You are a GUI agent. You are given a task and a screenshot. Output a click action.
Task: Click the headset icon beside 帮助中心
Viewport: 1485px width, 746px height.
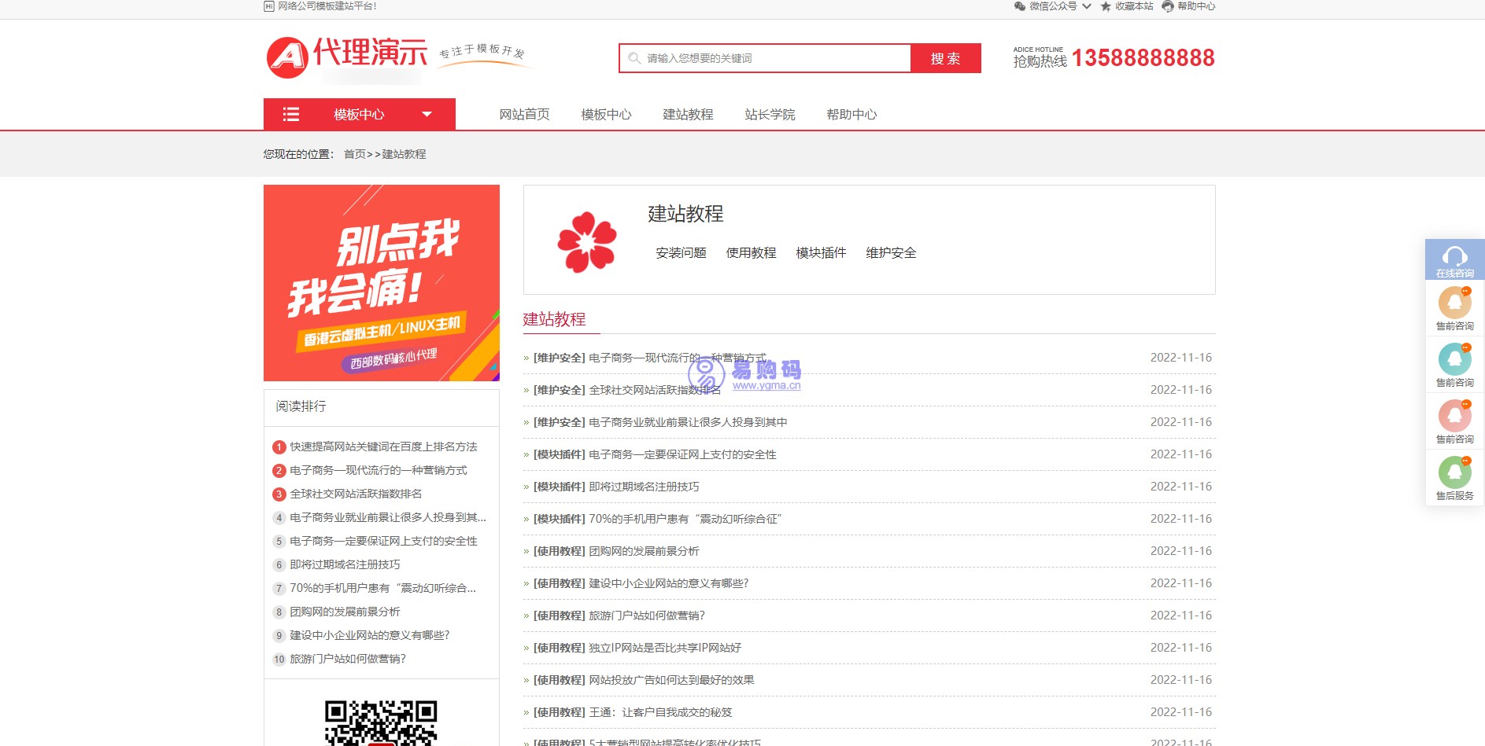tap(1167, 6)
